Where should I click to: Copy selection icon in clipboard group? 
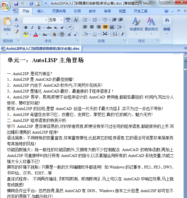[16, 25]
